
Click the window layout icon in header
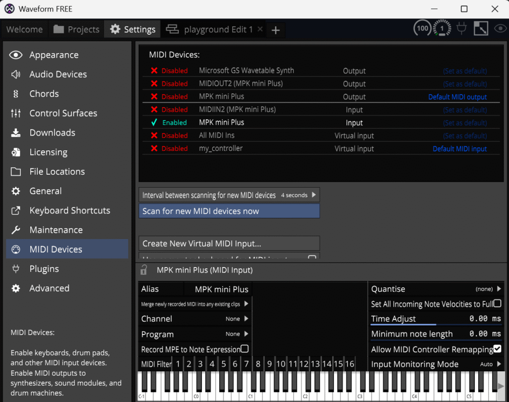(x=481, y=28)
